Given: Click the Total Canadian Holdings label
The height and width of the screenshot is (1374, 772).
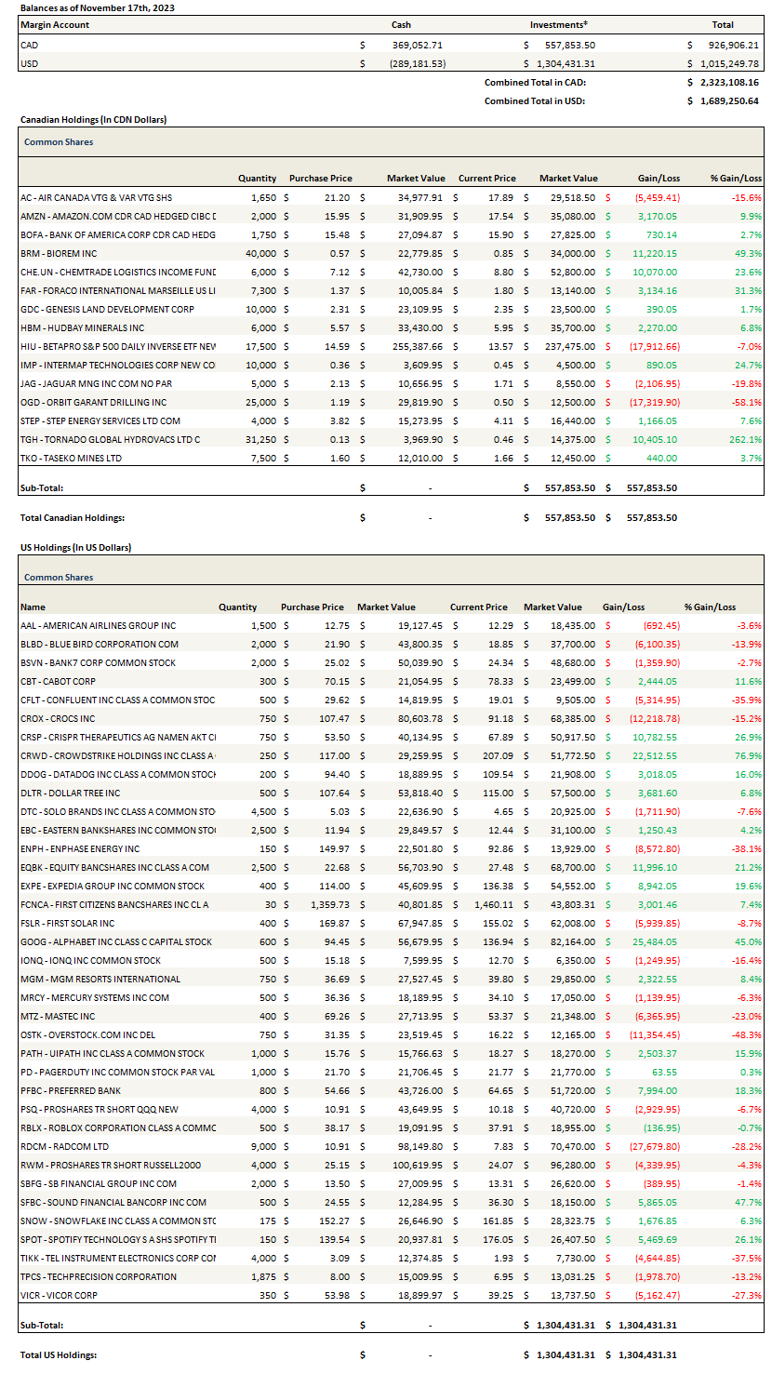Looking at the screenshot, I should [x=72, y=518].
